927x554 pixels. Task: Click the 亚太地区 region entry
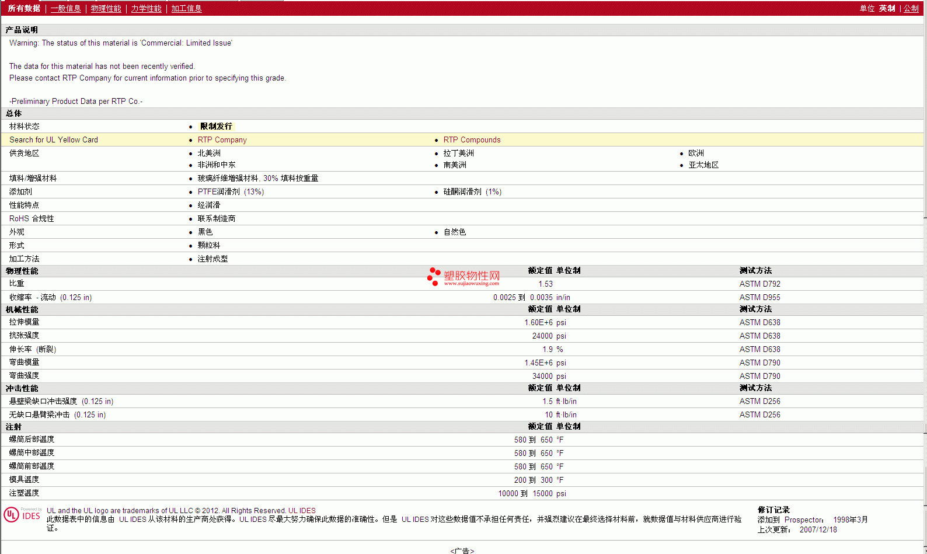click(x=703, y=165)
